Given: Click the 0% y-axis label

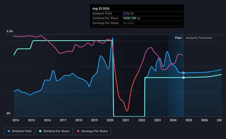Looking at the screenshot, I should tap(9, 113).
